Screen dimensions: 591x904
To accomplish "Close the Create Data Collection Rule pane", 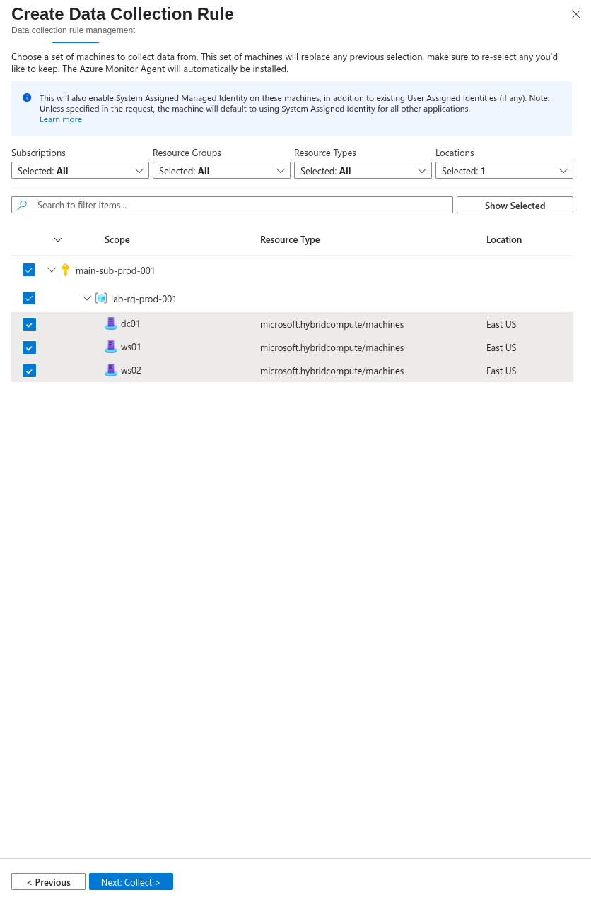I will [x=576, y=14].
